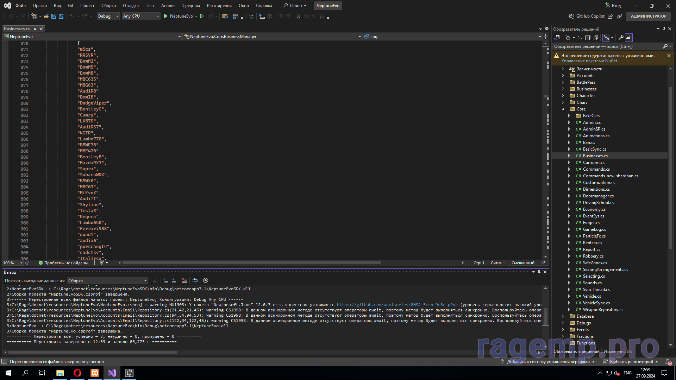Click GitHub Copilot icon in title bar
676x380 pixels.
[x=571, y=16]
